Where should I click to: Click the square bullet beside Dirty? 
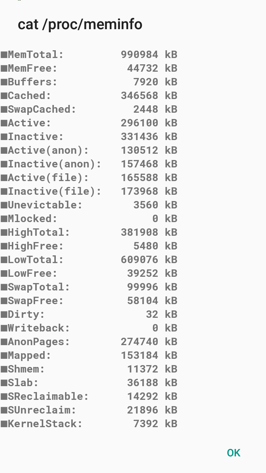click(4, 315)
